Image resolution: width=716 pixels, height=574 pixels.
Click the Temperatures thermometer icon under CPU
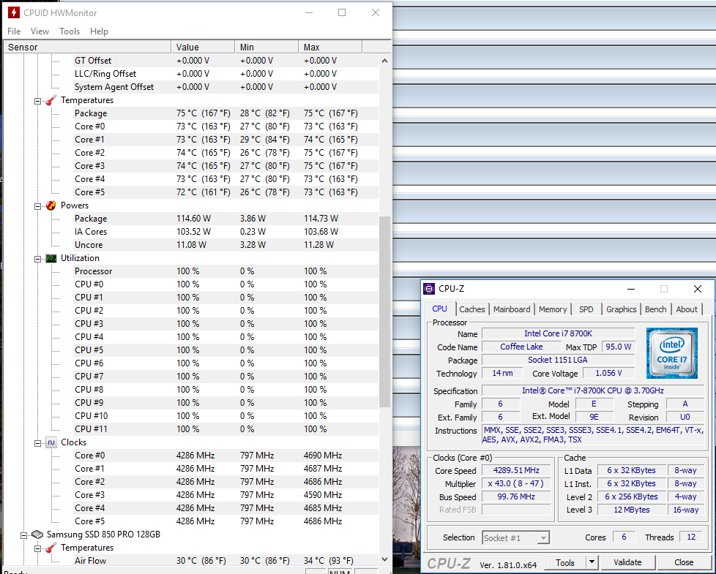pyautogui.click(x=51, y=100)
